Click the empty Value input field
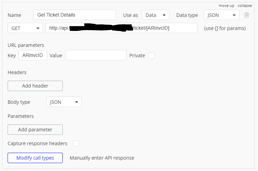258x171 pixels. (96, 56)
